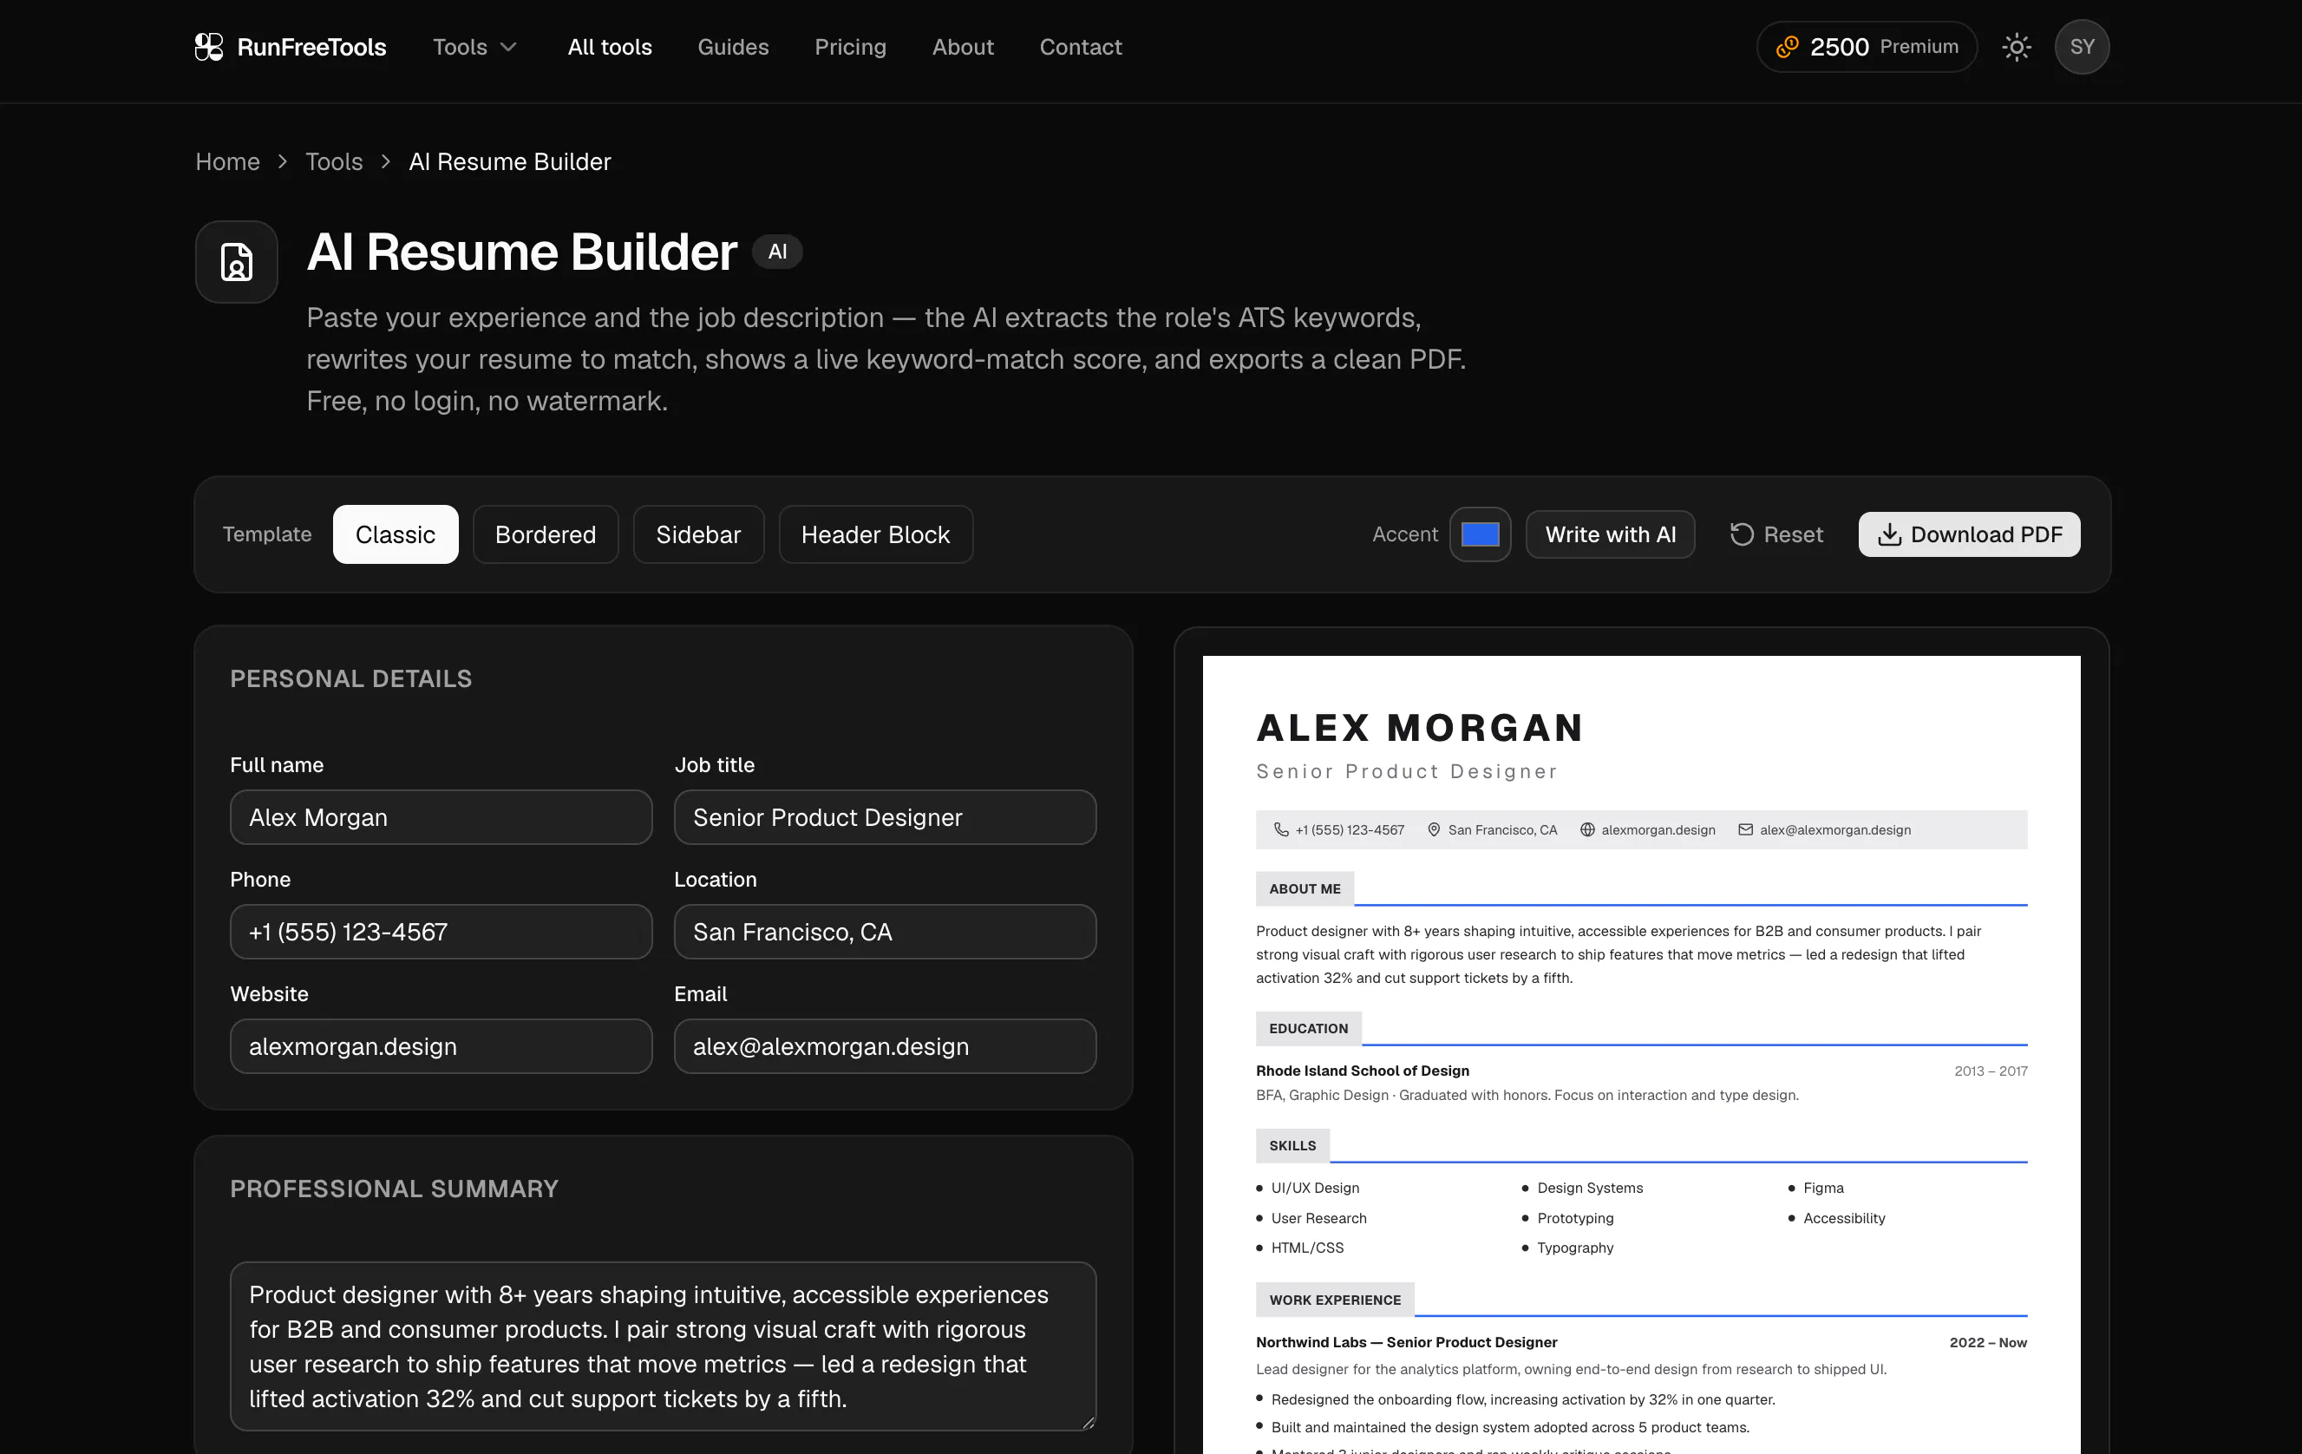Click the AI badge next to the title
Viewport: 2302px width, 1454px height.
click(x=777, y=252)
